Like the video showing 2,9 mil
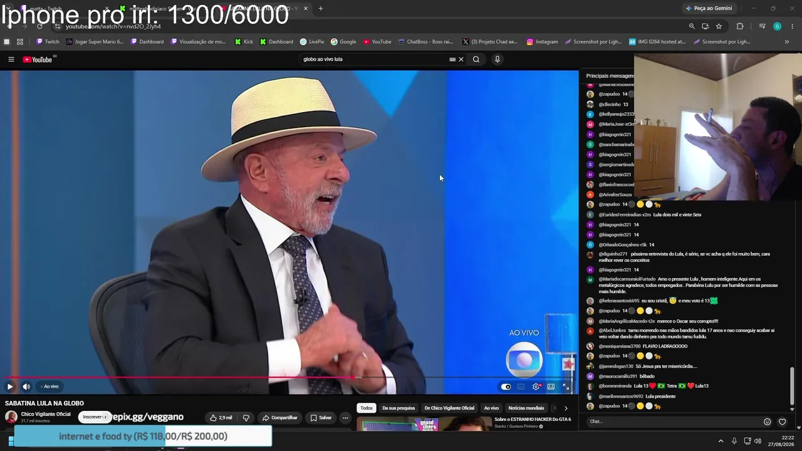This screenshot has height=451, width=802. (221, 418)
